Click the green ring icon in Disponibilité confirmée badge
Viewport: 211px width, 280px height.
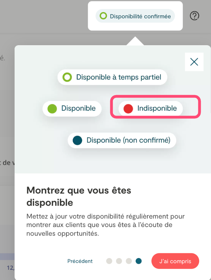click(x=103, y=16)
